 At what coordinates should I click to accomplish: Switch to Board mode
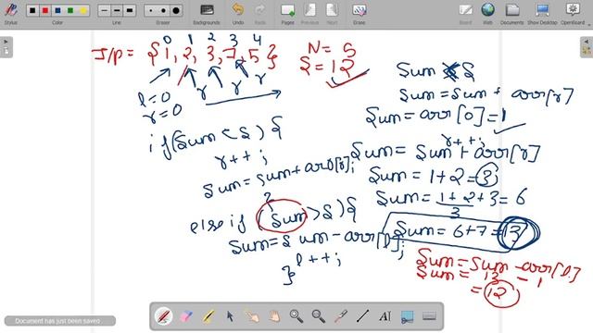(x=465, y=14)
